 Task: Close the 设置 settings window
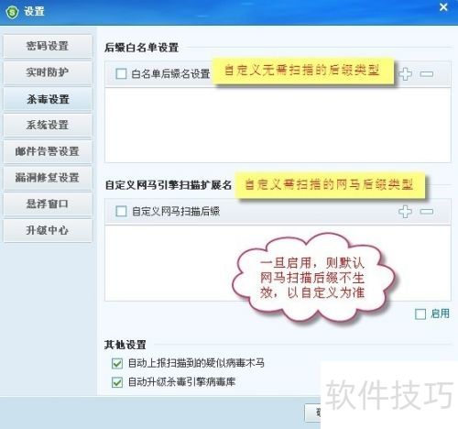[443, 7]
